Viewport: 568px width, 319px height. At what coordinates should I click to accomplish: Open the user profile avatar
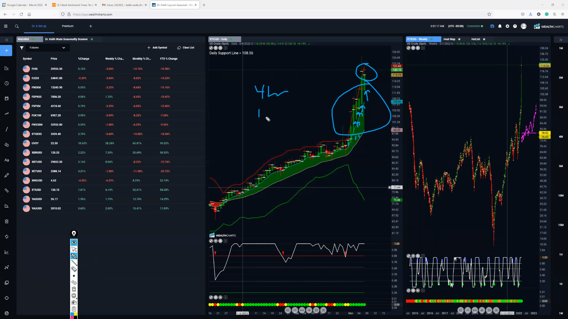(524, 26)
